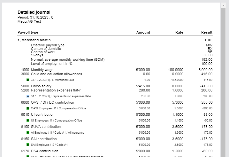The image size is (229, 157).
Task: Select the Period 31.10.2023 line
Action: point(35,17)
